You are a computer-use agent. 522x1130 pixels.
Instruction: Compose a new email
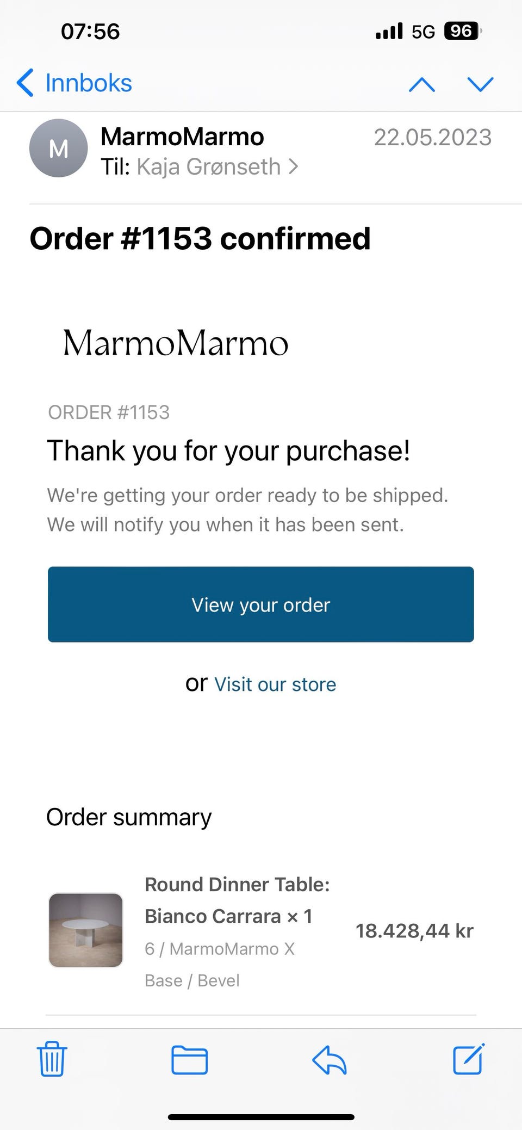(x=469, y=1059)
